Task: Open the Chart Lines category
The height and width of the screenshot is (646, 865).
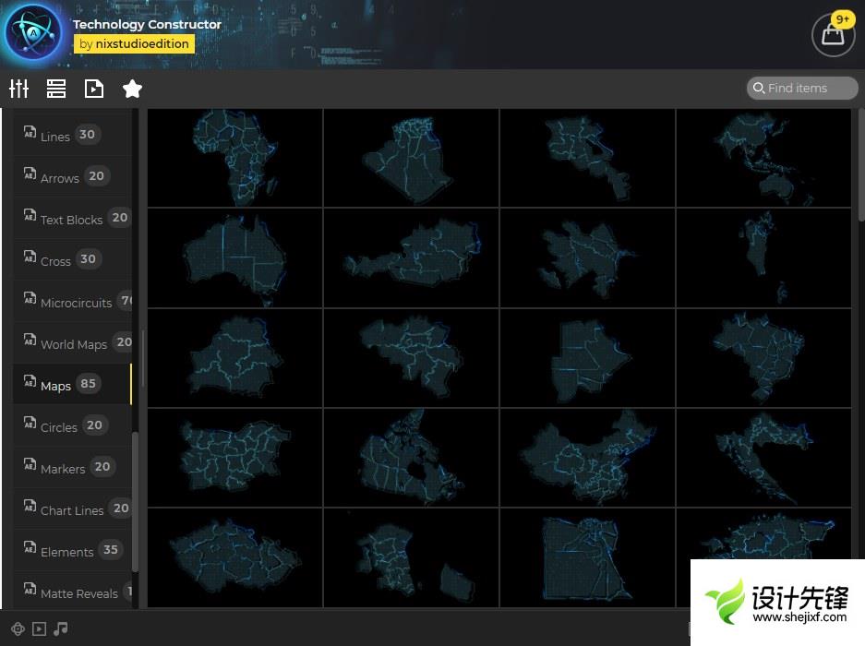Action: (72, 509)
